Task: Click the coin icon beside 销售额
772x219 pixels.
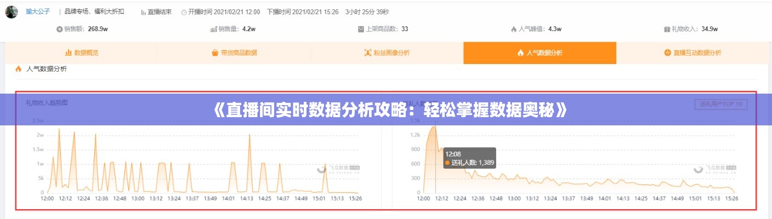Action: (x=59, y=29)
